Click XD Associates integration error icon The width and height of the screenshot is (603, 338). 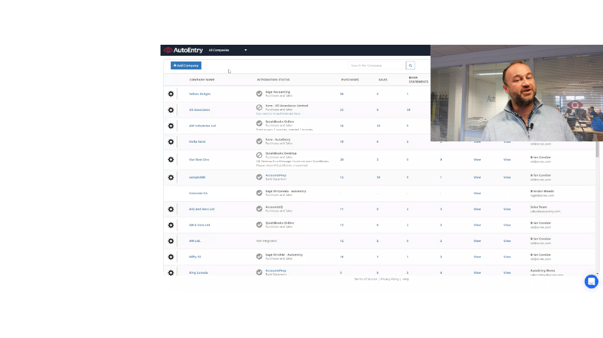click(x=259, y=108)
